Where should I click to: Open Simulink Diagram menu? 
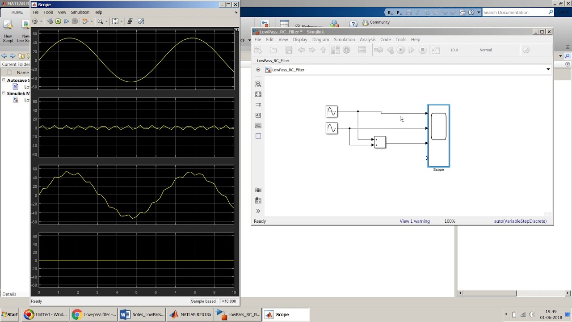(320, 39)
